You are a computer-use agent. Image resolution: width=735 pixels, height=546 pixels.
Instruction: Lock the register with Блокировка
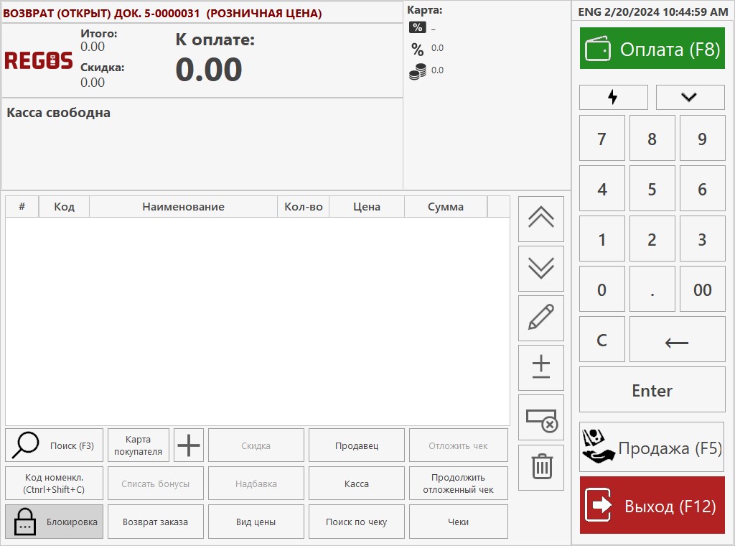point(55,522)
